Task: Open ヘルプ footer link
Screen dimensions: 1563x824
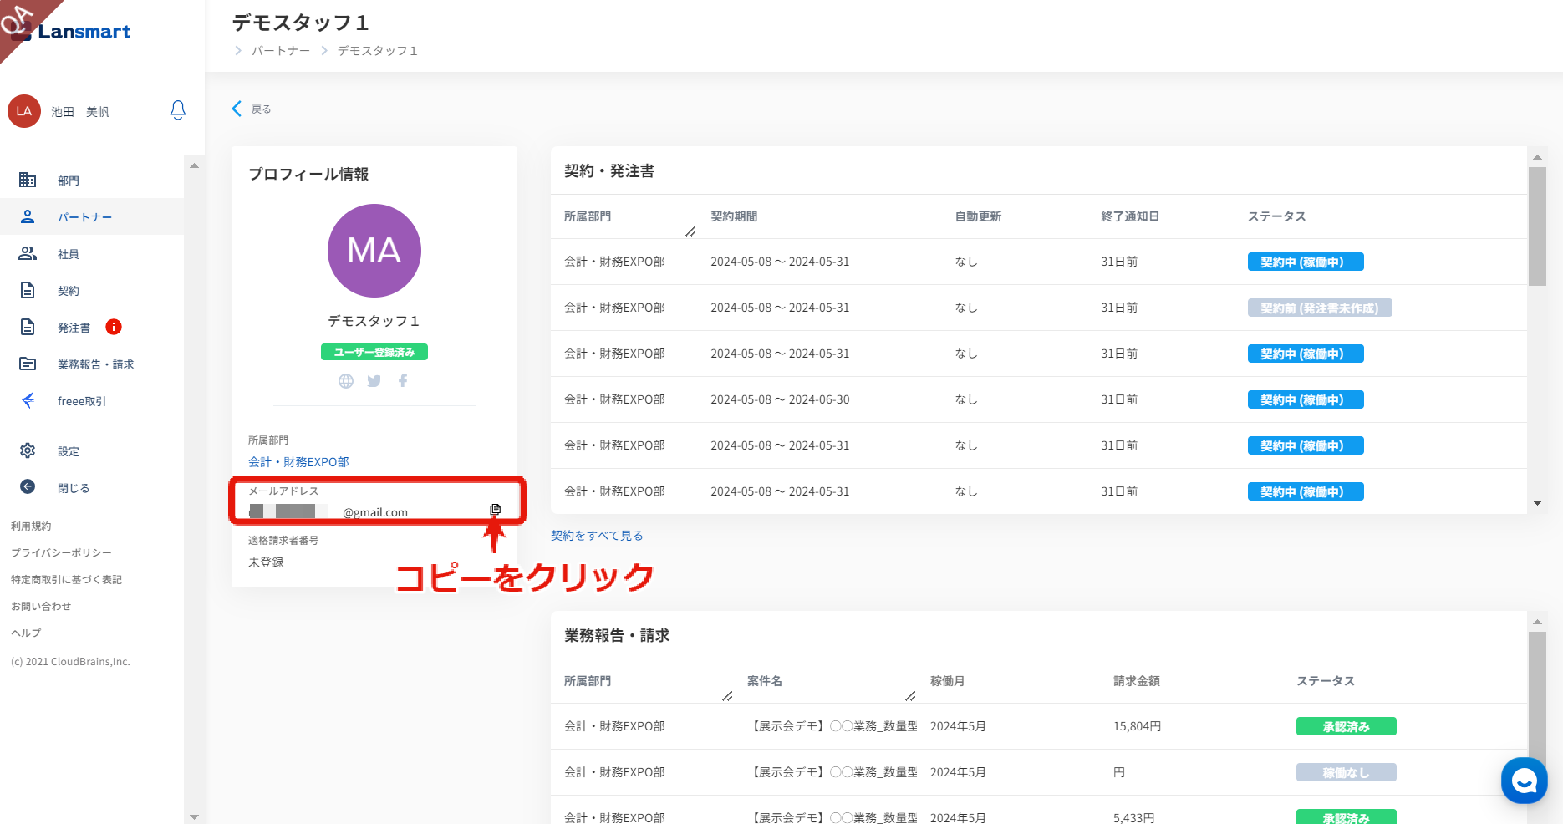Action: tap(26, 633)
